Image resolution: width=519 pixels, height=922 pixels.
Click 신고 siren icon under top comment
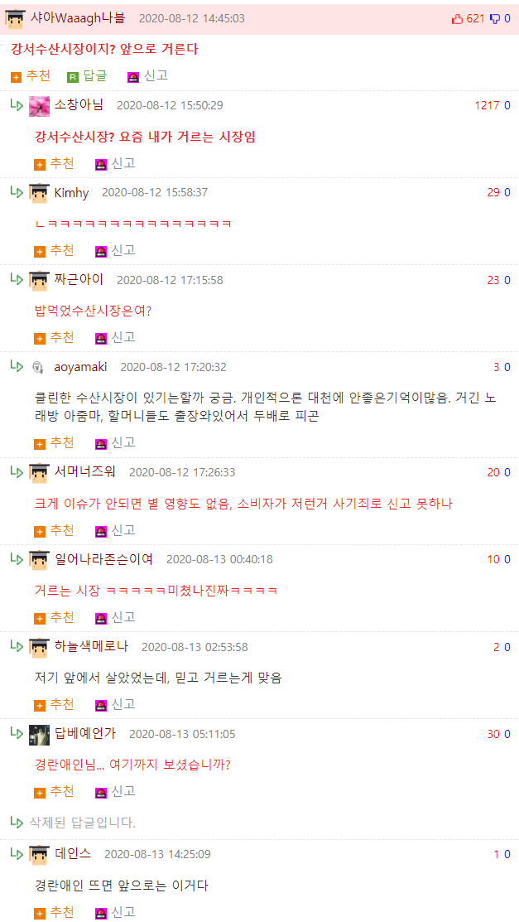pos(133,76)
